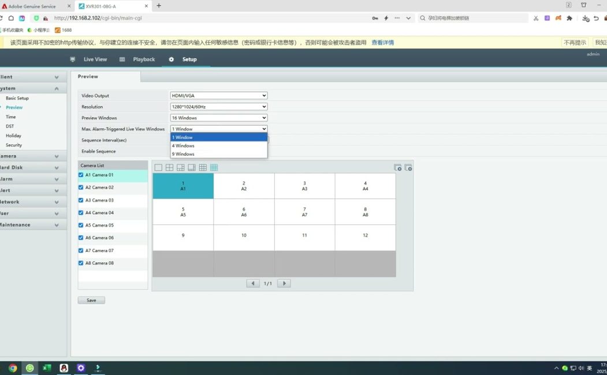607x375 pixels.
Task: Select the 4-window grid layout icon
Action: tap(169, 168)
